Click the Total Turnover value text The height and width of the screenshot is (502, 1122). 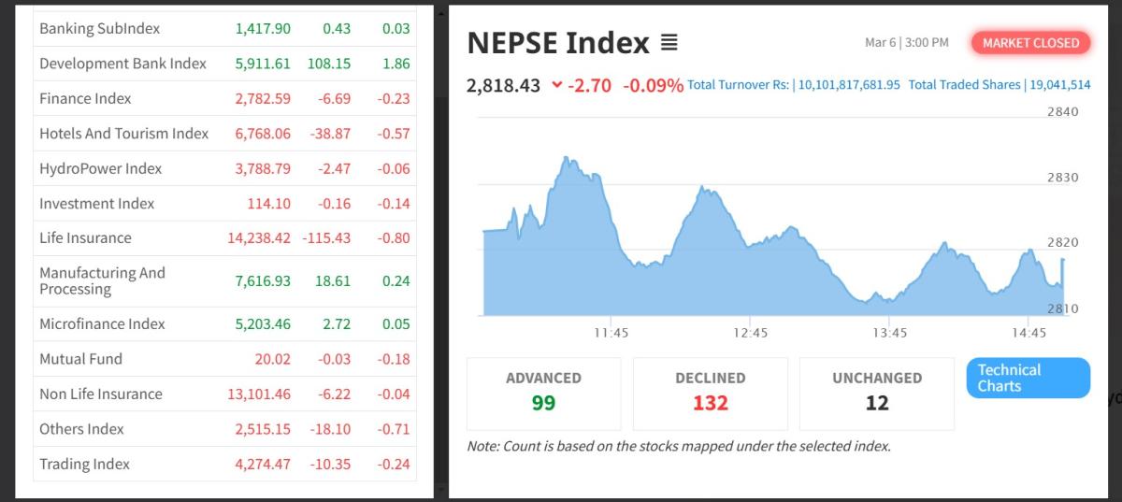(x=794, y=85)
